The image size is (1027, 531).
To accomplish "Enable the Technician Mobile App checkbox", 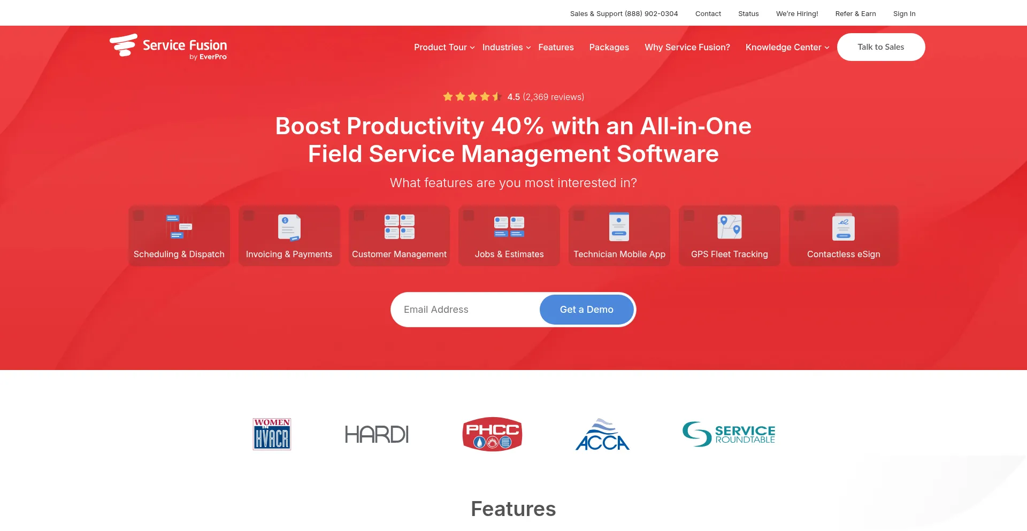I will tap(579, 216).
